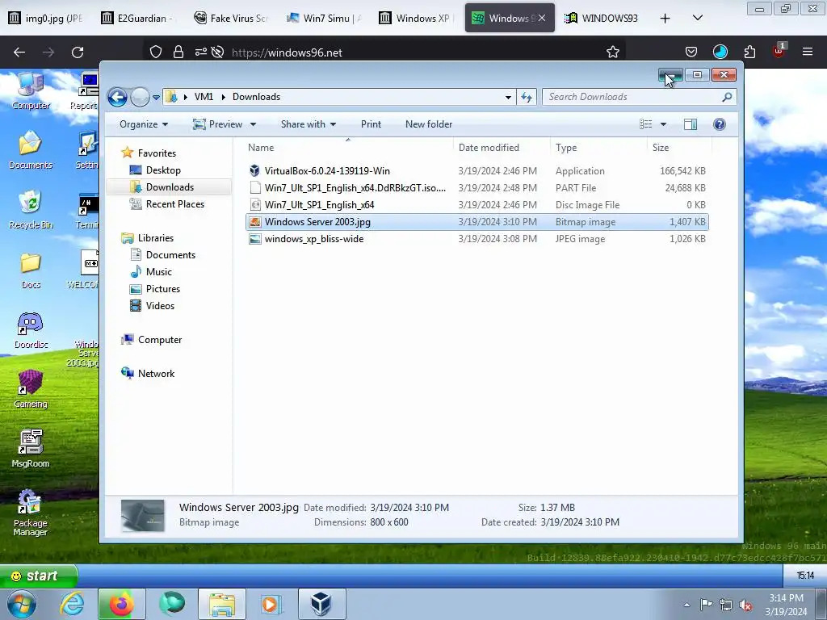Click Print in the toolbar
The image size is (827, 620).
[371, 124]
